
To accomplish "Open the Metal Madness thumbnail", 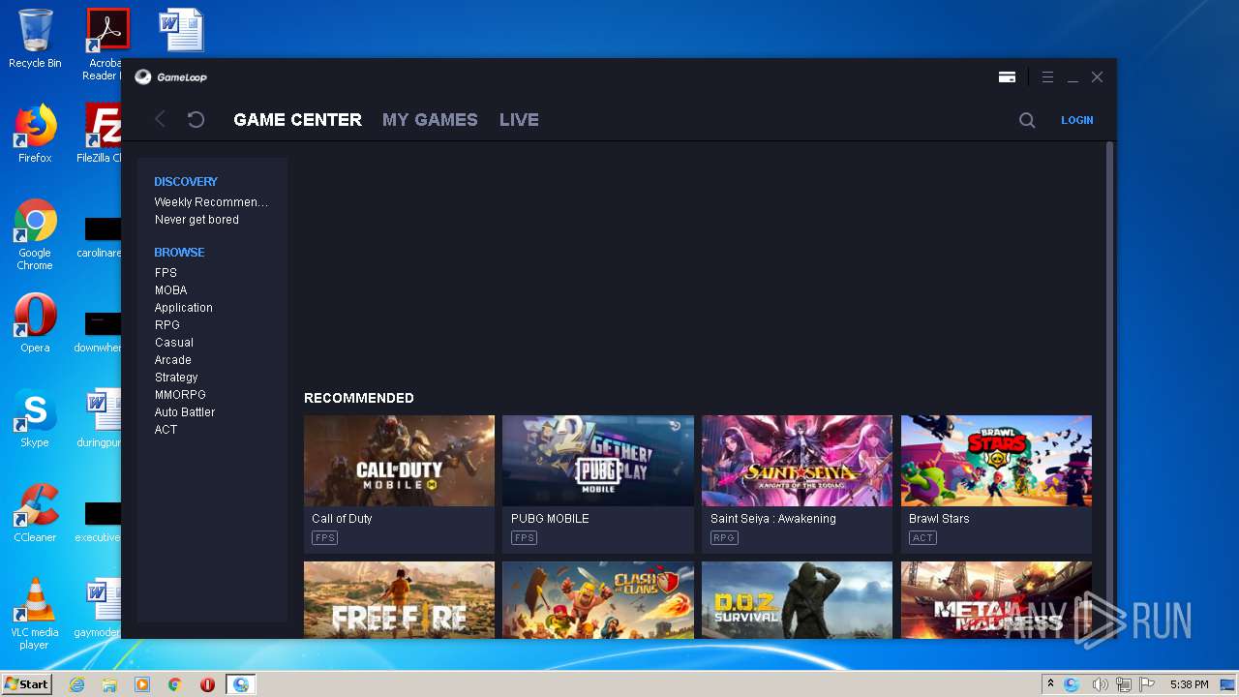I will (996, 600).
